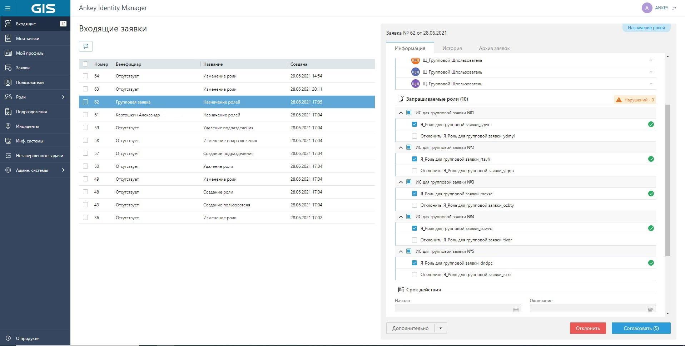Viewport: 685px width, 346px height.
Task: Click the hamburger menu icon
Action: [x=8, y=8]
